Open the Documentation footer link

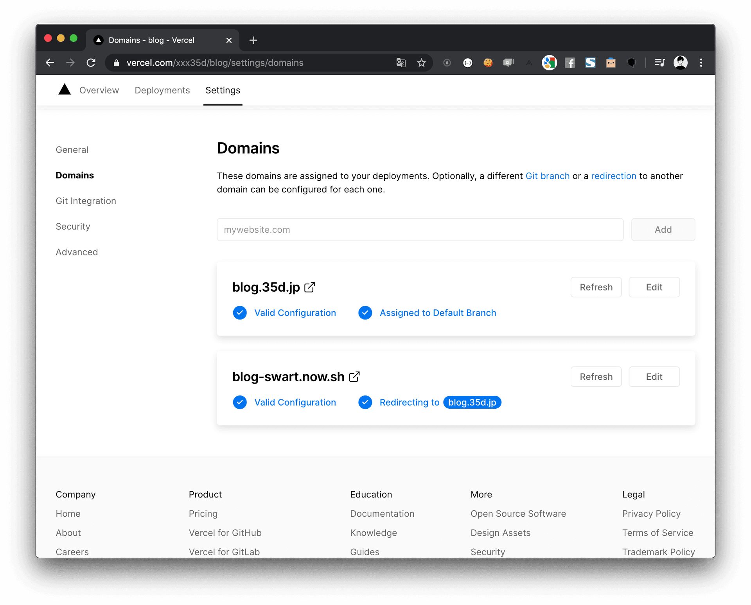(x=382, y=513)
